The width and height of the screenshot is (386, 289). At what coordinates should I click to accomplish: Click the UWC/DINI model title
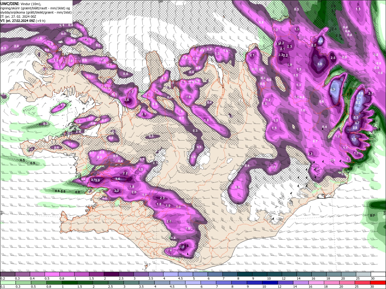tap(9, 4)
